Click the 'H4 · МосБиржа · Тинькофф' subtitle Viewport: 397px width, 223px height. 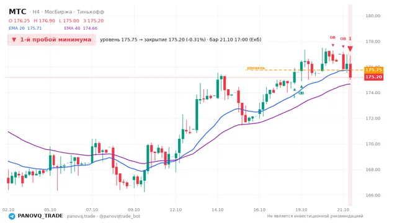point(68,12)
